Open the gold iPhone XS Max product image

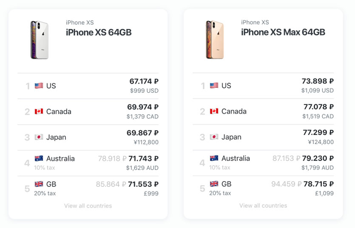click(x=215, y=40)
